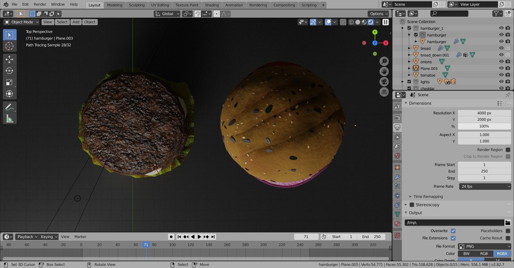
Task: Open the View Layer properties tab
Action: coord(397,137)
